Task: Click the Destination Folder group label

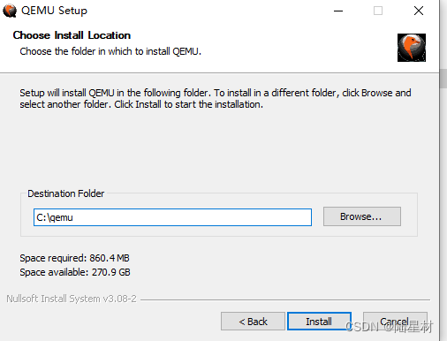Action: click(x=66, y=193)
